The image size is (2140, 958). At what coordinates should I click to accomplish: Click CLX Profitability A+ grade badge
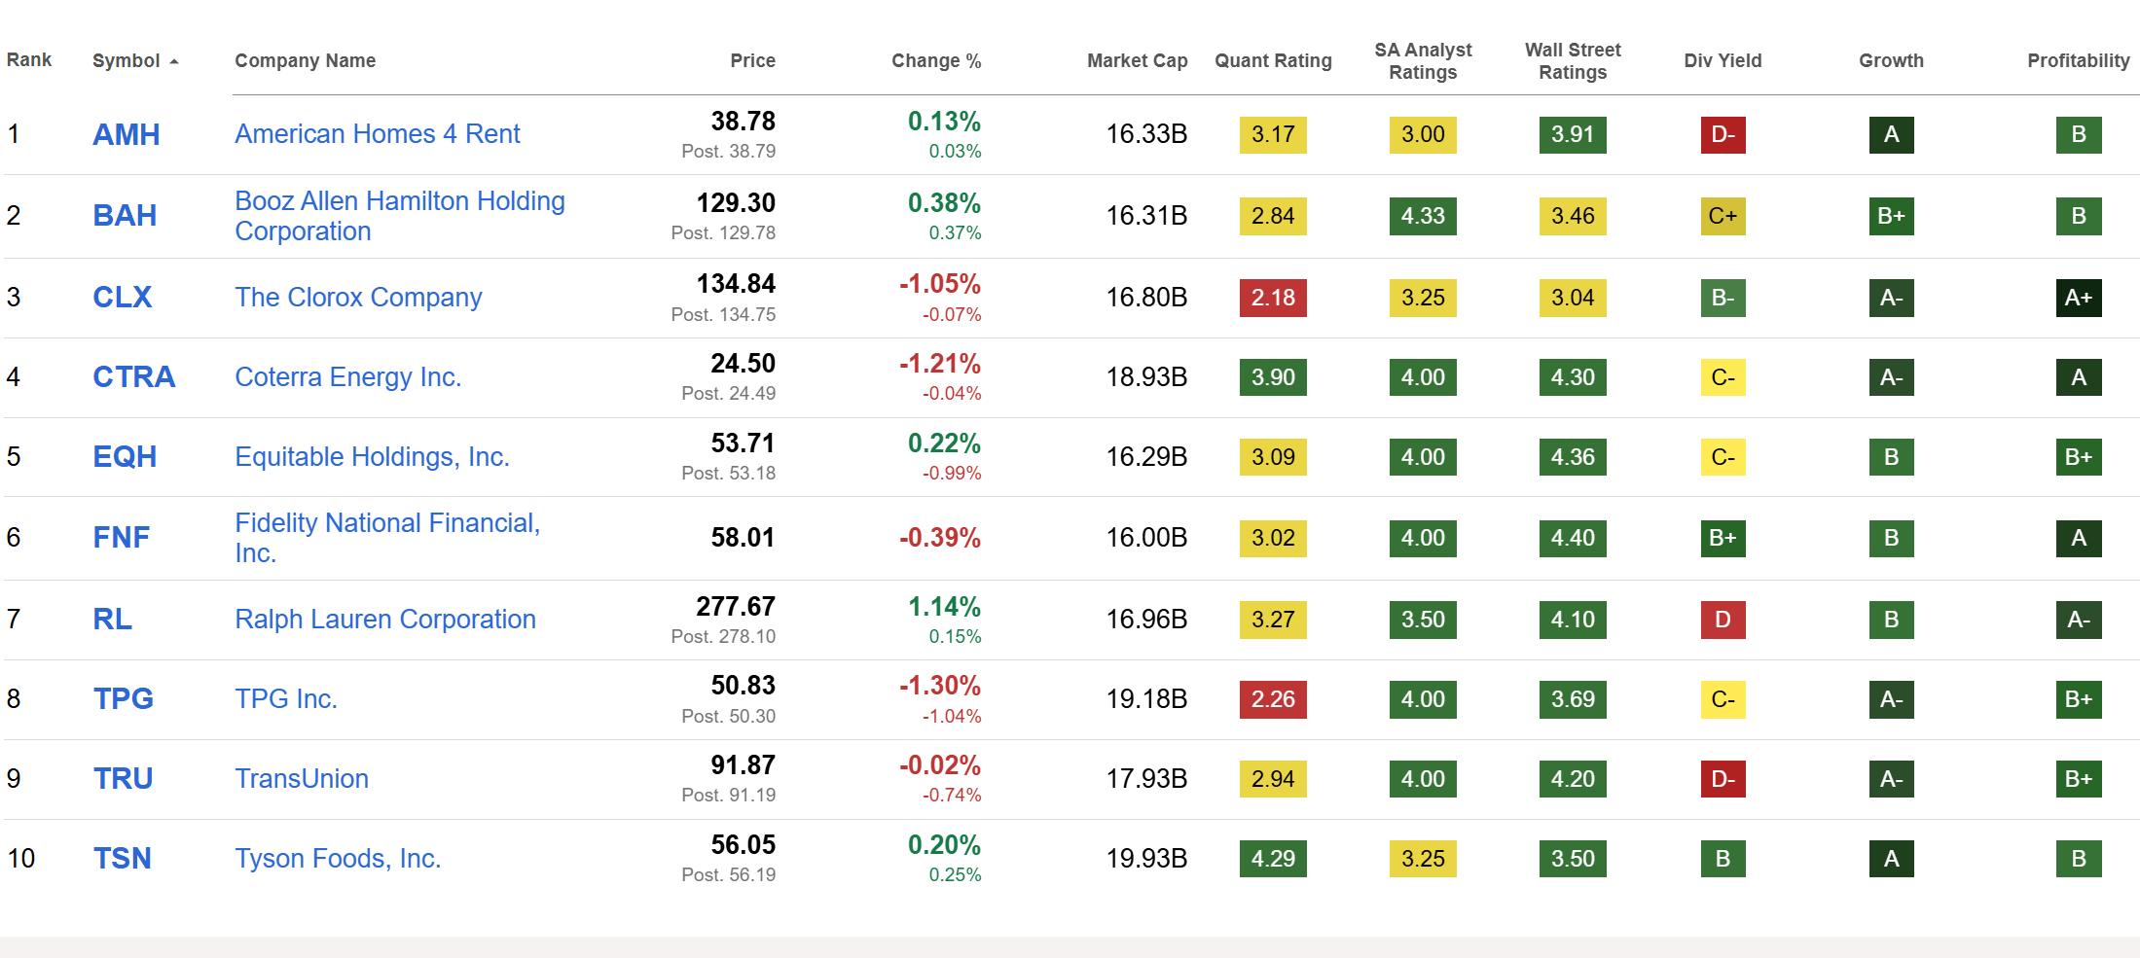(x=2079, y=298)
